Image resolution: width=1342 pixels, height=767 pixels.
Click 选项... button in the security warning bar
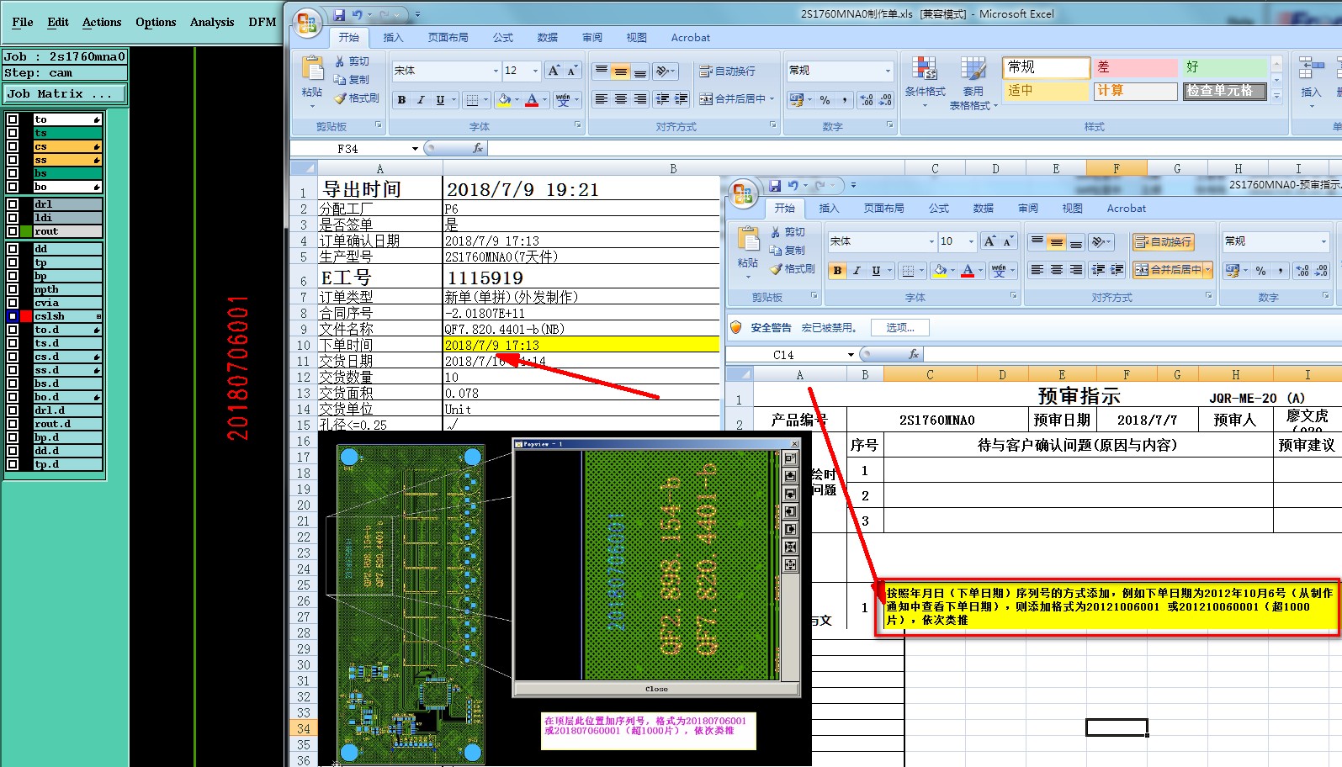(x=899, y=328)
